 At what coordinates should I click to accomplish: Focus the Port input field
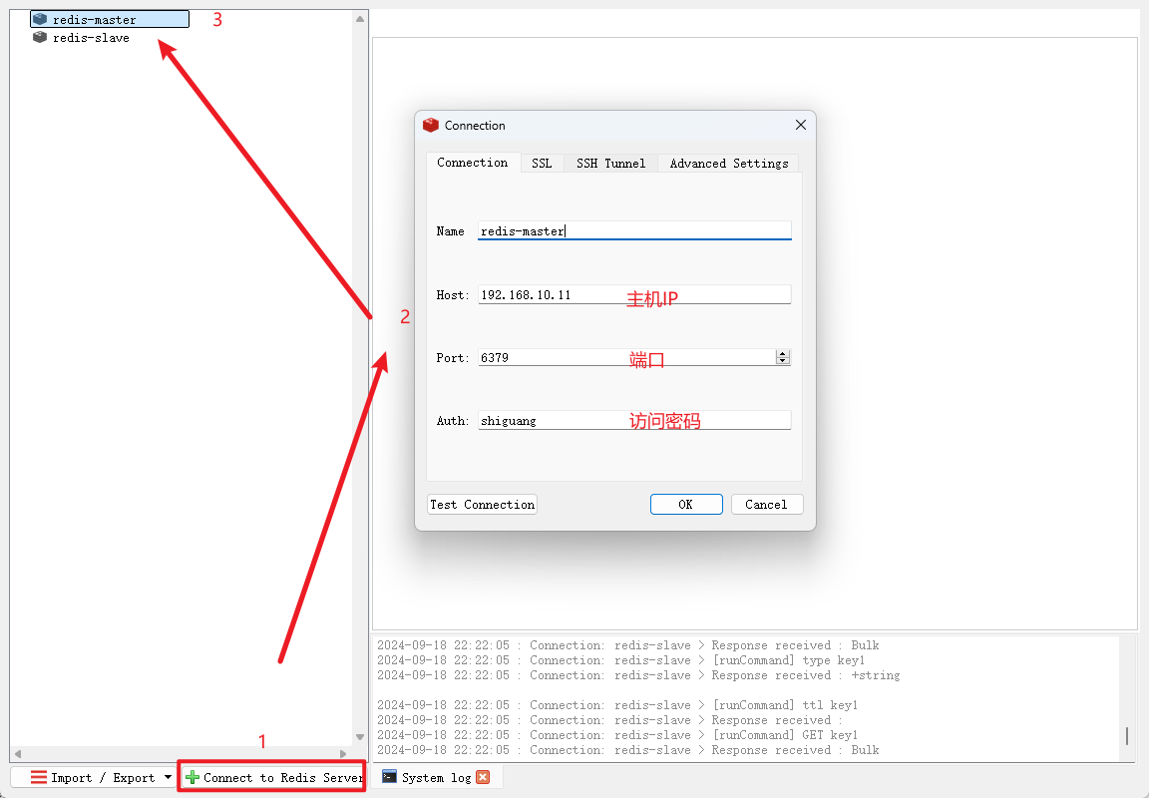tap(626, 357)
